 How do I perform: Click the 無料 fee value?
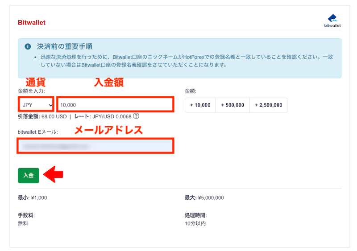(x=23, y=223)
